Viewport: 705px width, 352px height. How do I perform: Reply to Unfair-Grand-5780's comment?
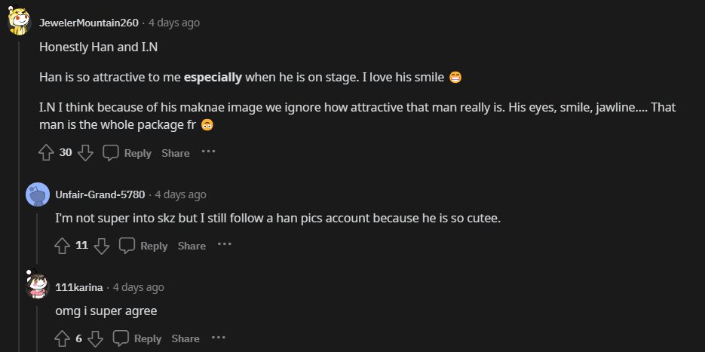tap(144, 246)
